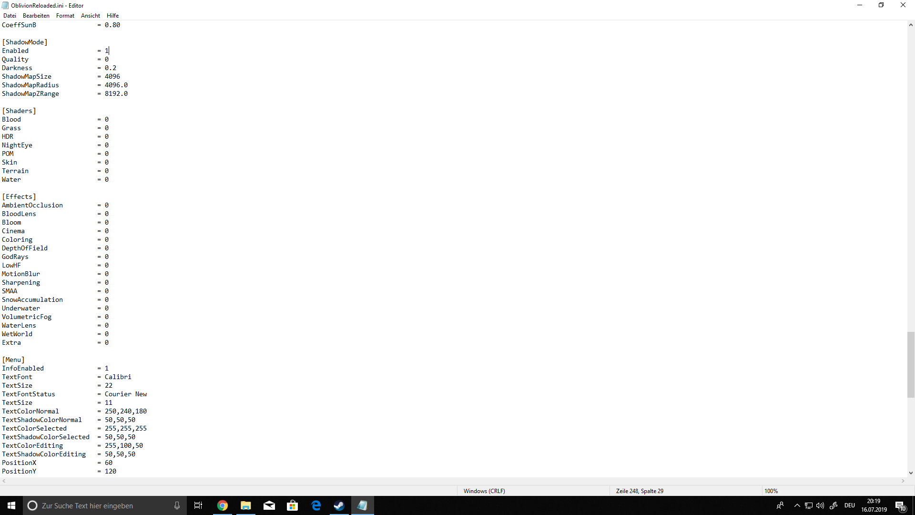This screenshot has width=915, height=515.
Task: Open Microsoft Edge from the taskbar
Action: (x=316, y=505)
